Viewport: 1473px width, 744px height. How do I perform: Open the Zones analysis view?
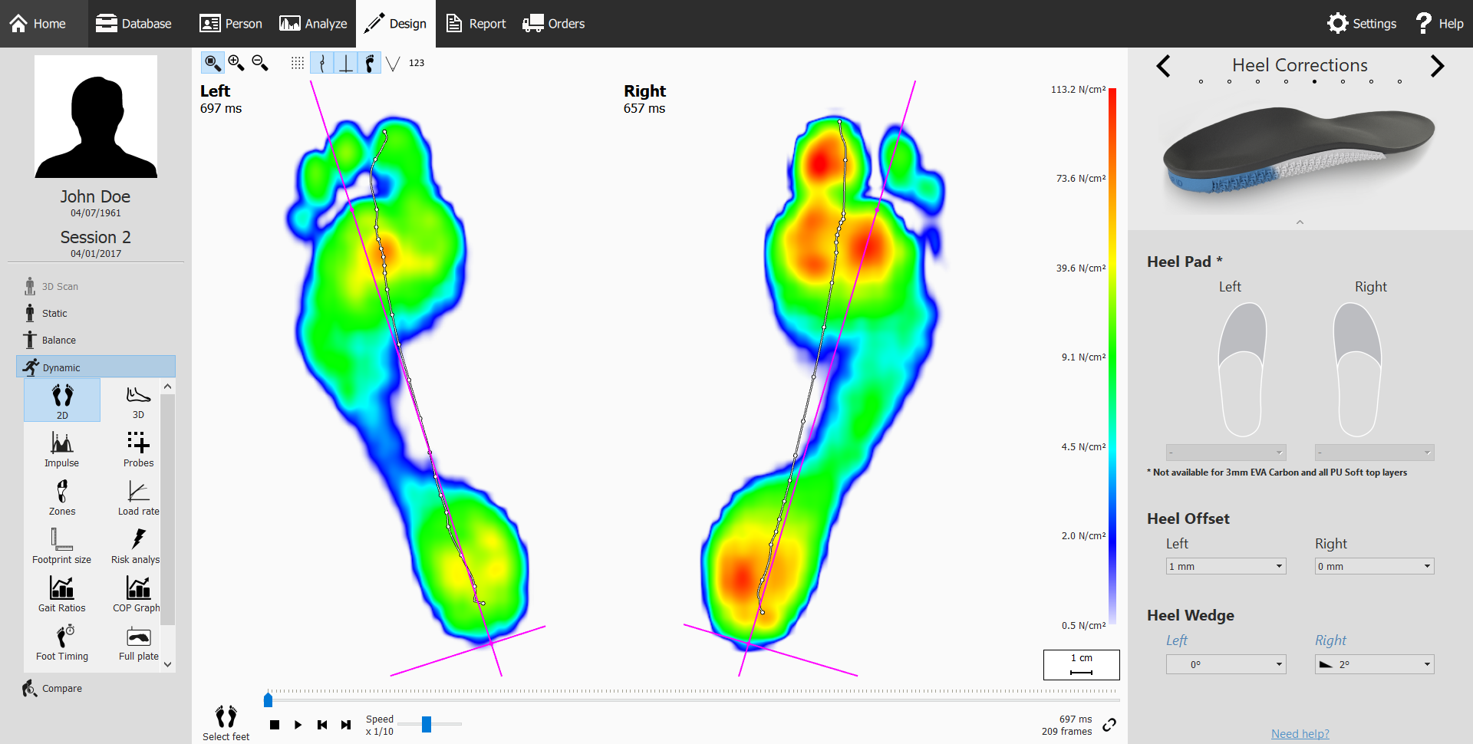coord(61,497)
